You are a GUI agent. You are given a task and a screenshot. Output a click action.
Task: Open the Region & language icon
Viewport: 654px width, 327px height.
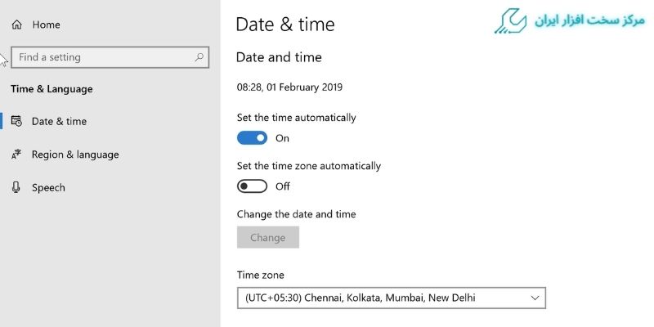point(16,155)
